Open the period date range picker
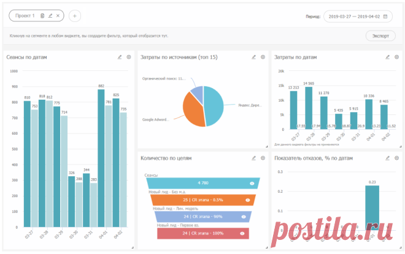 click(x=358, y=17)
